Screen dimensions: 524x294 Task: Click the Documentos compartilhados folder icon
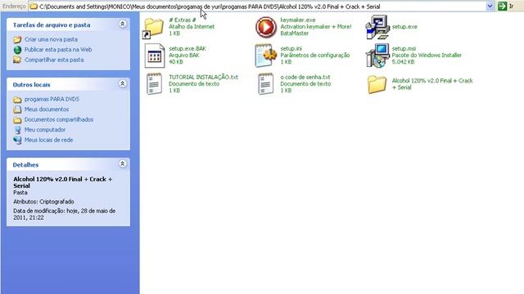click(x=17, y=120)
